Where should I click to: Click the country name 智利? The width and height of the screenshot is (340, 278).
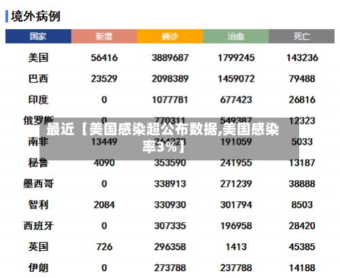tap(38, 205)
